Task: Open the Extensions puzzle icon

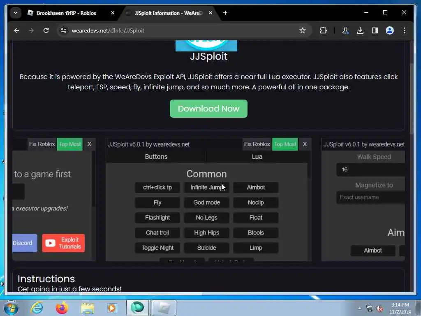Action: [x=323, y=30]
